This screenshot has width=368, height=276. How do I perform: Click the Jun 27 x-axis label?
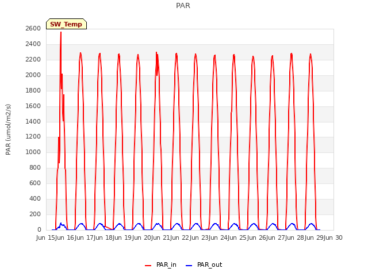(x=276, y=237)
